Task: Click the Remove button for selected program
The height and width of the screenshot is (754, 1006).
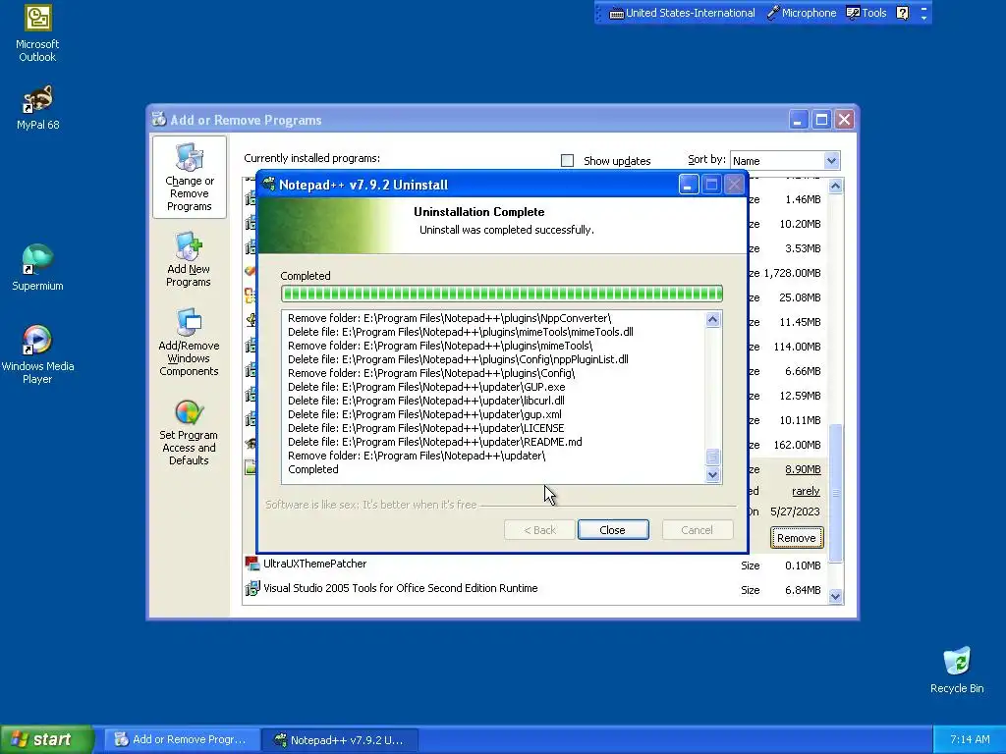Action: click(796, 538)
